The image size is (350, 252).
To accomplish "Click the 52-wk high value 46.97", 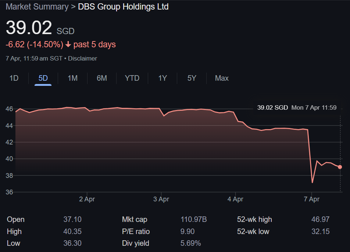I will coord(320,219).
